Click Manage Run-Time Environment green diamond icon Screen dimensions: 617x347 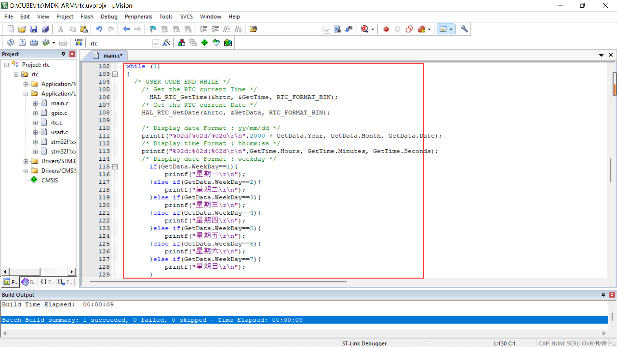[205, 43]
